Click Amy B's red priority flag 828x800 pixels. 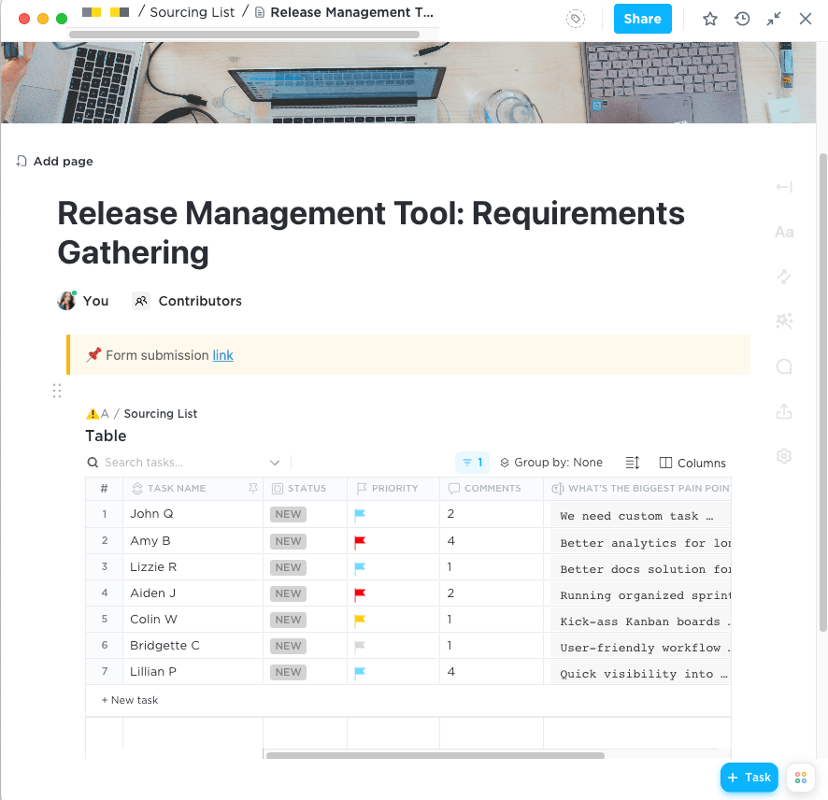click(x=360, y=541)
